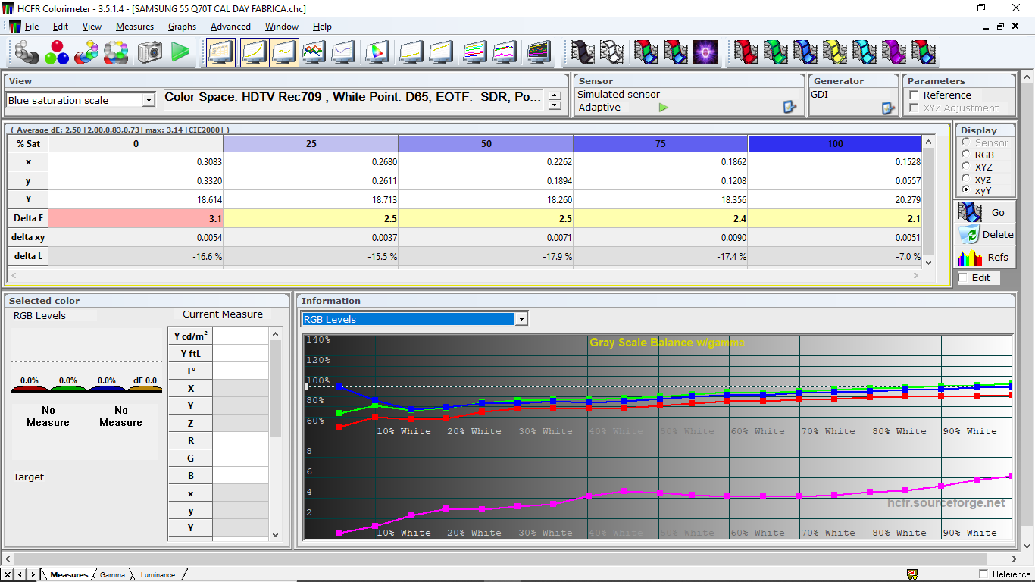1035x582 pixels.
Task: Click the green film-strip saturation icon
Action: pos(776,52)
